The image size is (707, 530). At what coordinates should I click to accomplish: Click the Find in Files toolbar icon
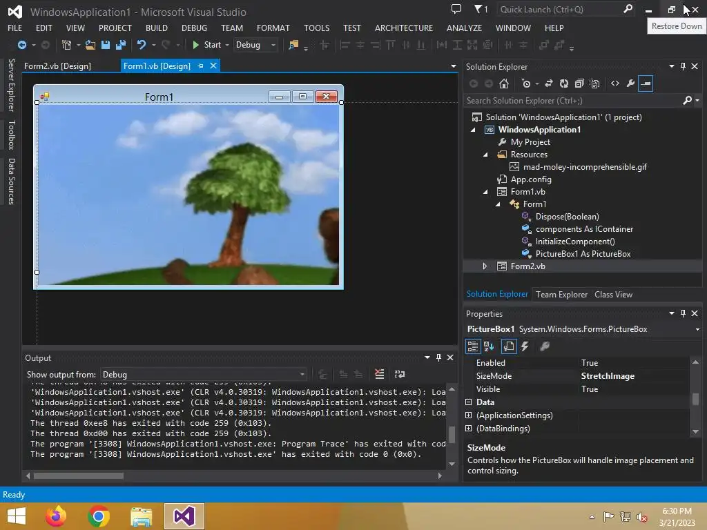tap(293, 45)
